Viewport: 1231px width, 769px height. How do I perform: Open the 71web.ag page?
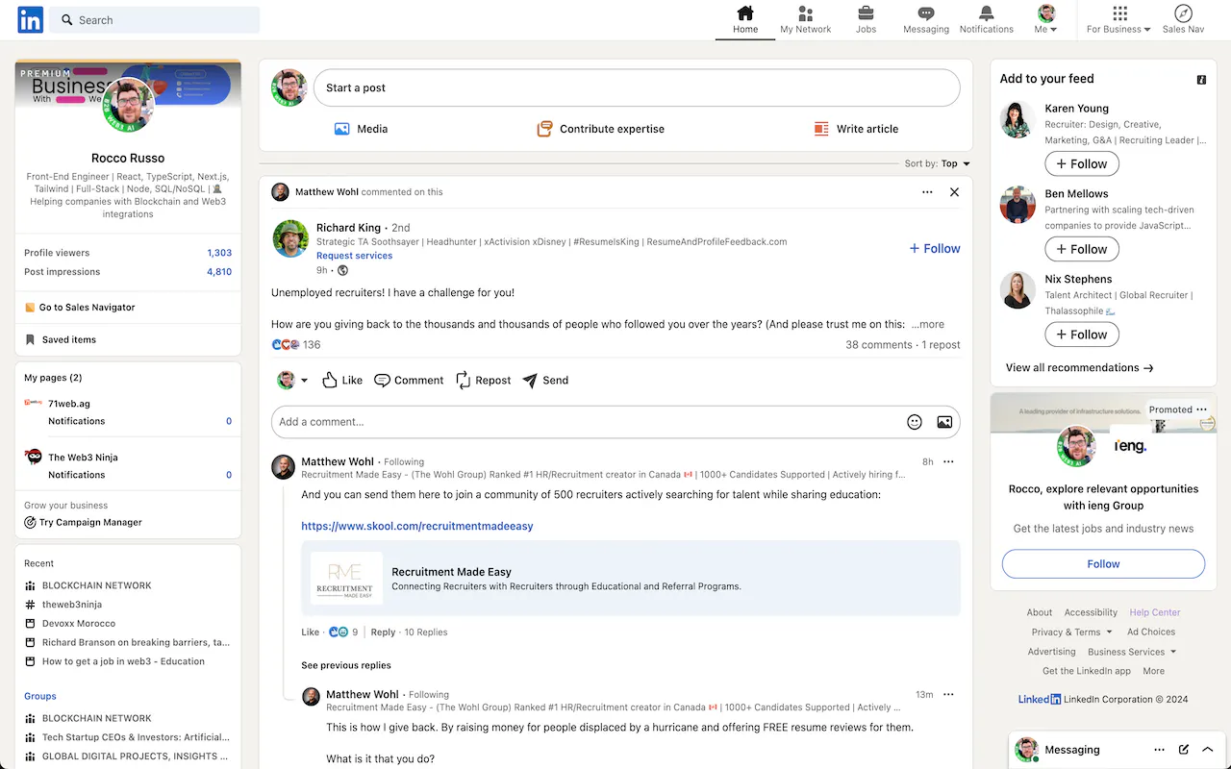[x=68, y=404]
